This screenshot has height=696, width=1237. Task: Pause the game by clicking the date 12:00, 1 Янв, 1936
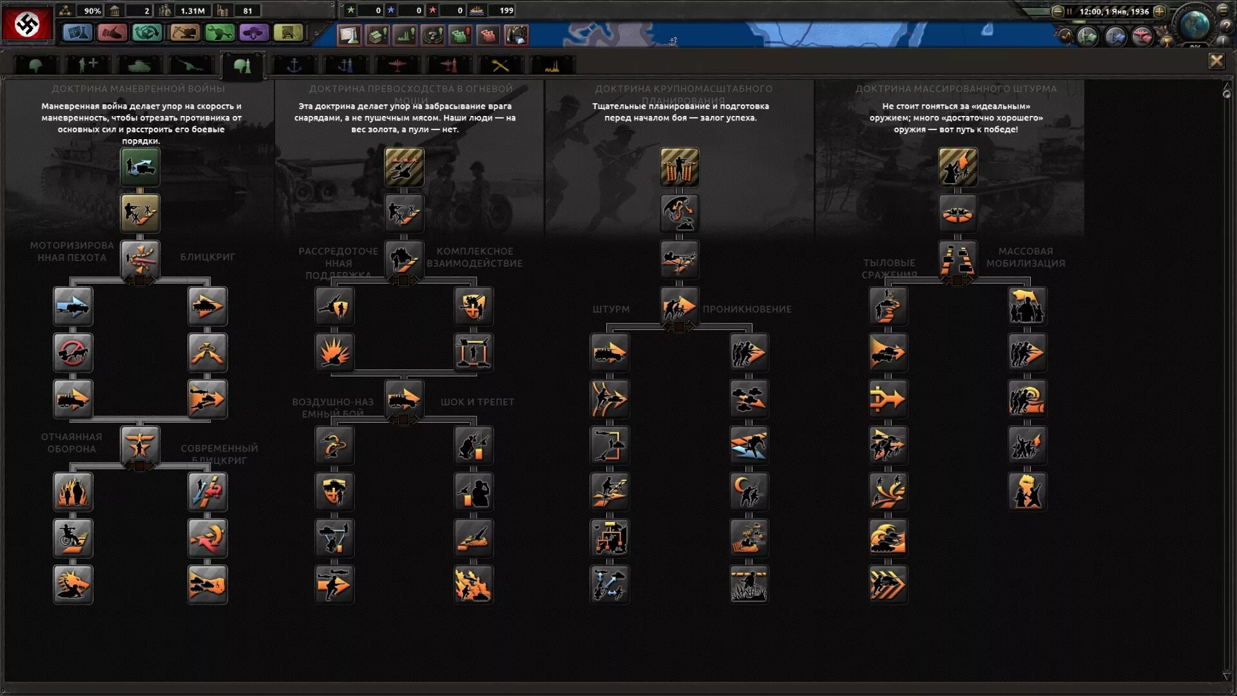point(1114,12)
